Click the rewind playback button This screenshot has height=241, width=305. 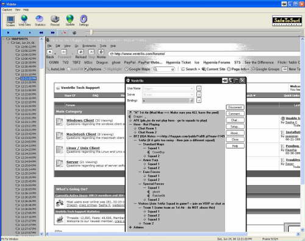[x=41, y=32]
